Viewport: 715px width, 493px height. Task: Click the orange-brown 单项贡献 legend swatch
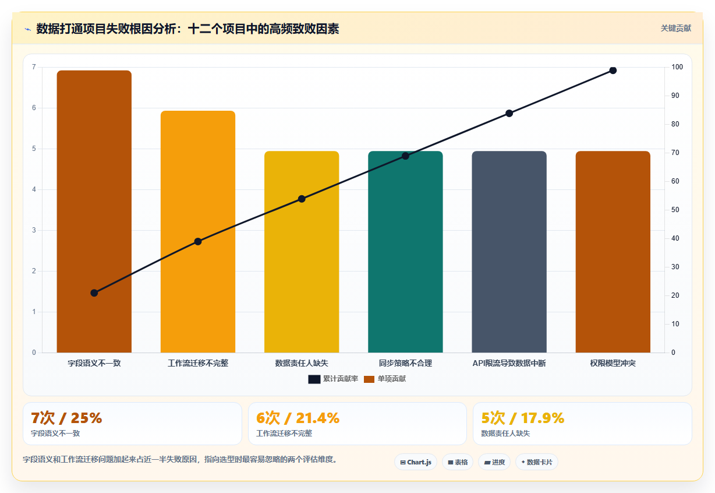coord(369,379)
